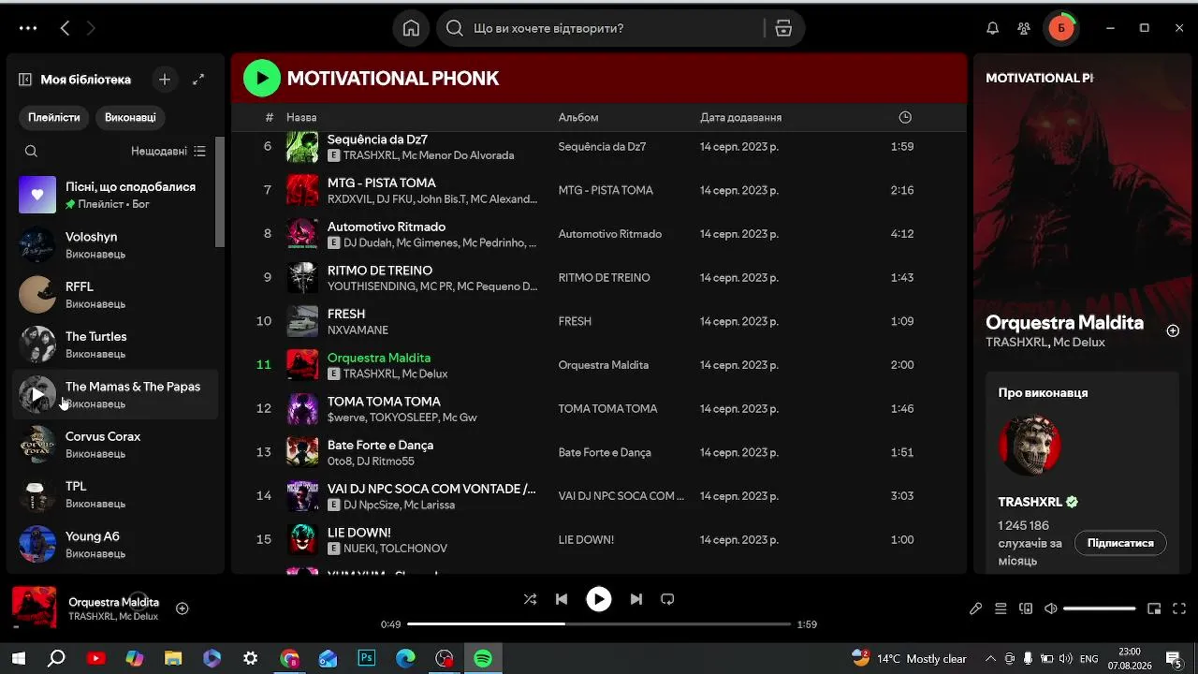Skip to the previous track
The image size is (1198, 674).
(562, 599)
